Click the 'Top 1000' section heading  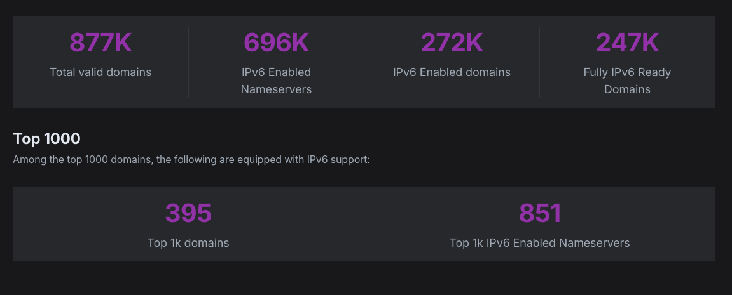(x=46, y=138)
